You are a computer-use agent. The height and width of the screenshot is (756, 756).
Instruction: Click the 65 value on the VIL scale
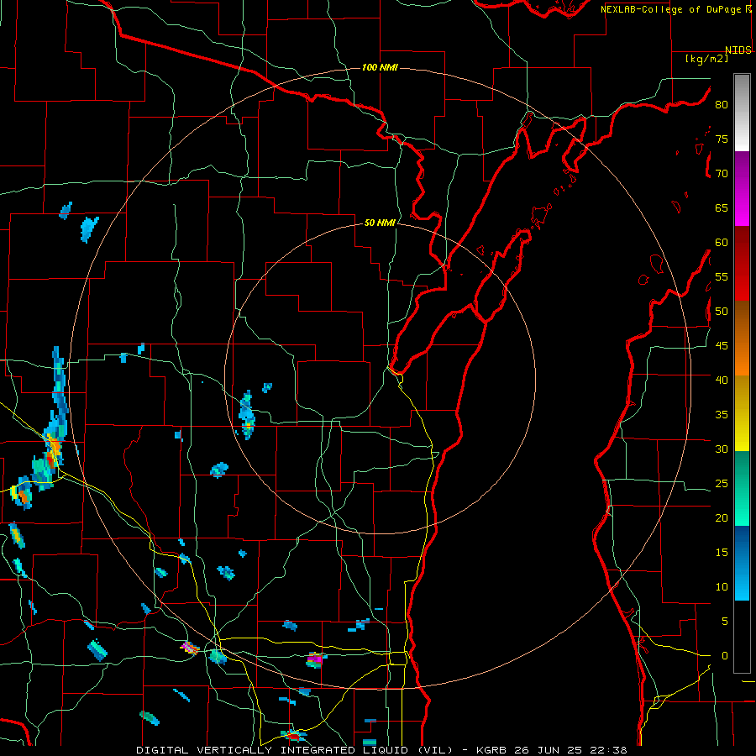pyautogui.click(x=722, y=208)
